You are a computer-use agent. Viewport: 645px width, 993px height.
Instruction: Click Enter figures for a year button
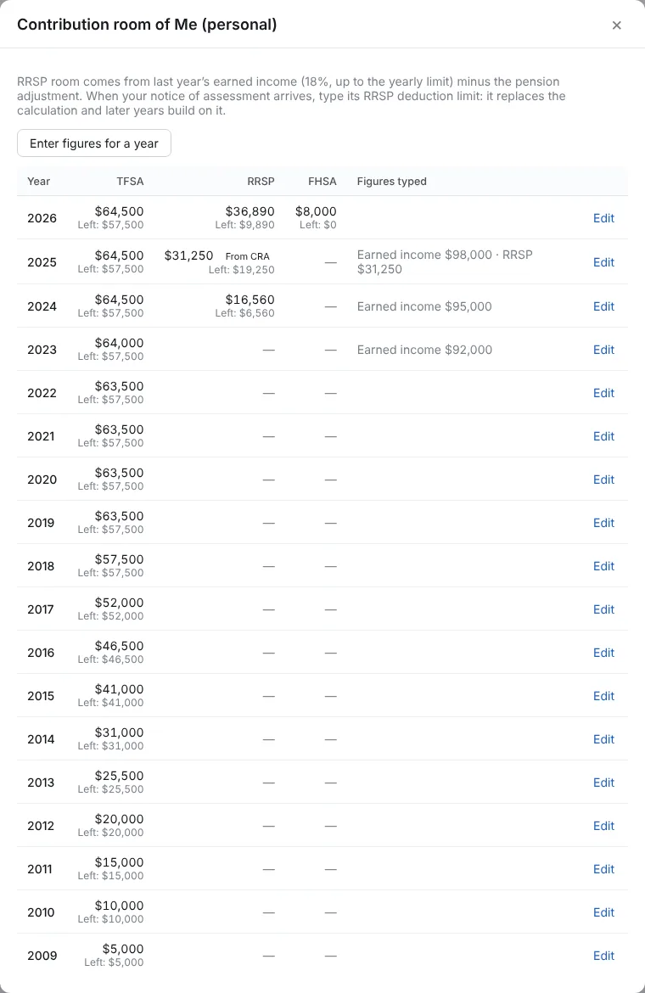pos(93,143)
